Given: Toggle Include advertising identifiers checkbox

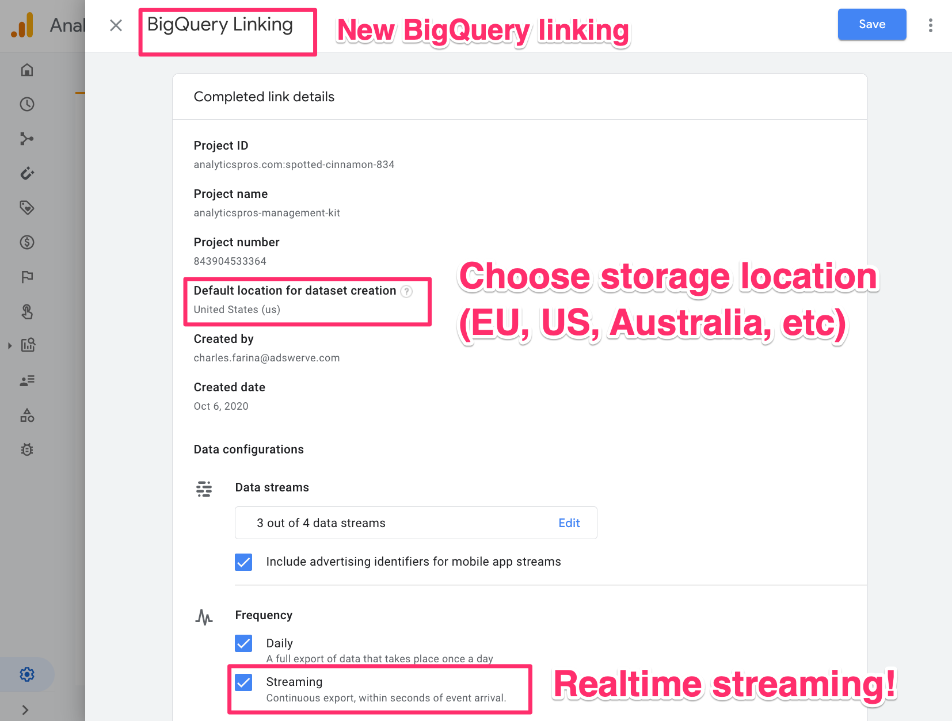Looking at the screenshot, I should pos(243,562).
